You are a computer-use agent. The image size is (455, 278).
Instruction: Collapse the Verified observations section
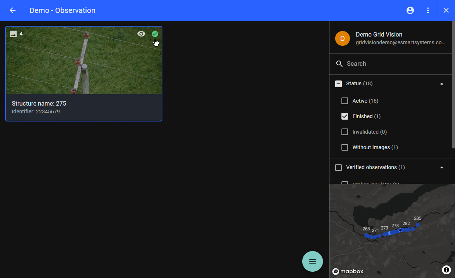441,168
